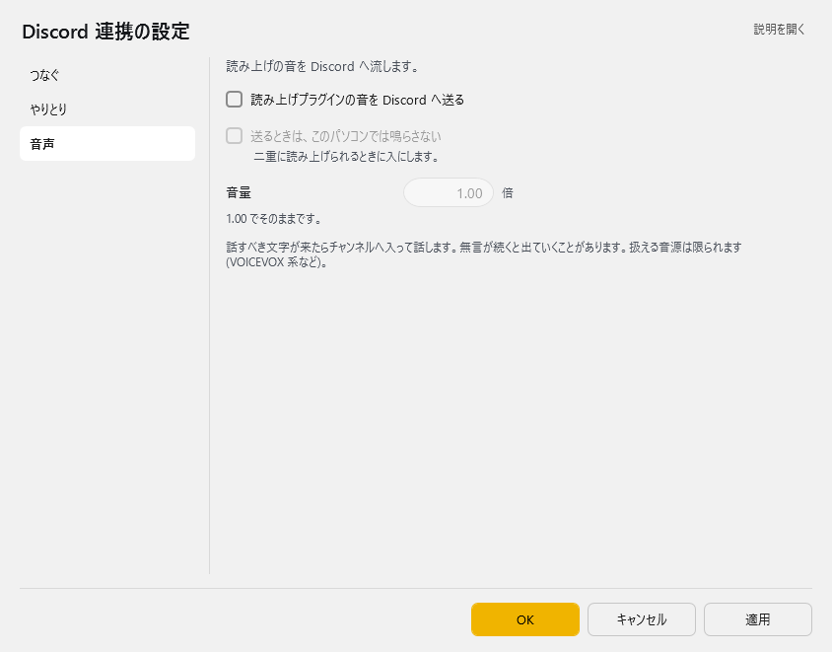The image size is (832, 652).
Task: Click the 1.00 でそのままです note
Action: pos(274,219)
